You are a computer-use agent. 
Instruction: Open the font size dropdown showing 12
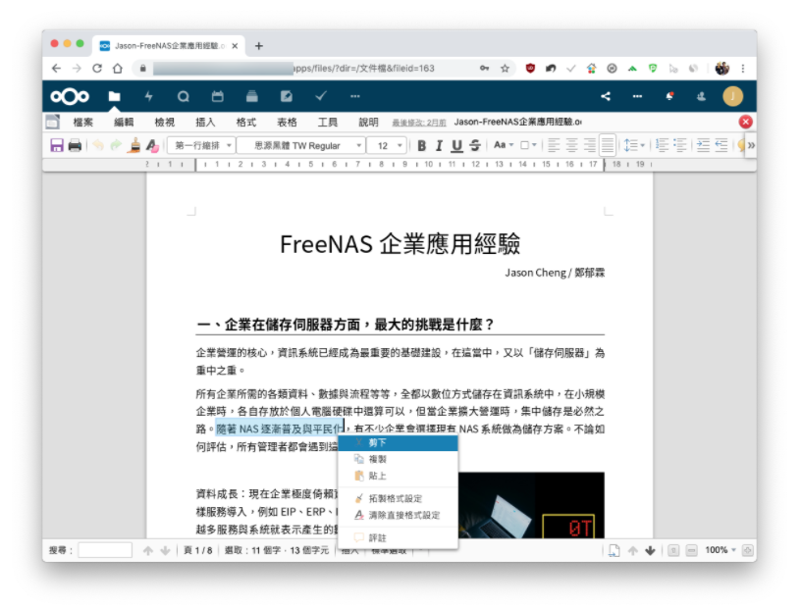pos(387,145)
